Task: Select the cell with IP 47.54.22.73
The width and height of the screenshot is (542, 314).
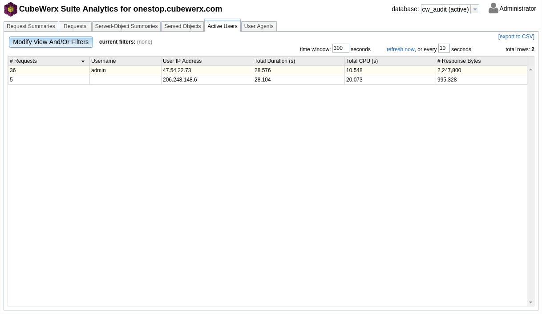Action: pos(207,70)
